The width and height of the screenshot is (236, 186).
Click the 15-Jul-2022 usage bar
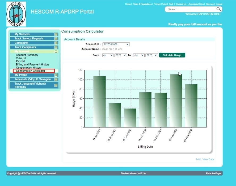[x=99, y=102]
